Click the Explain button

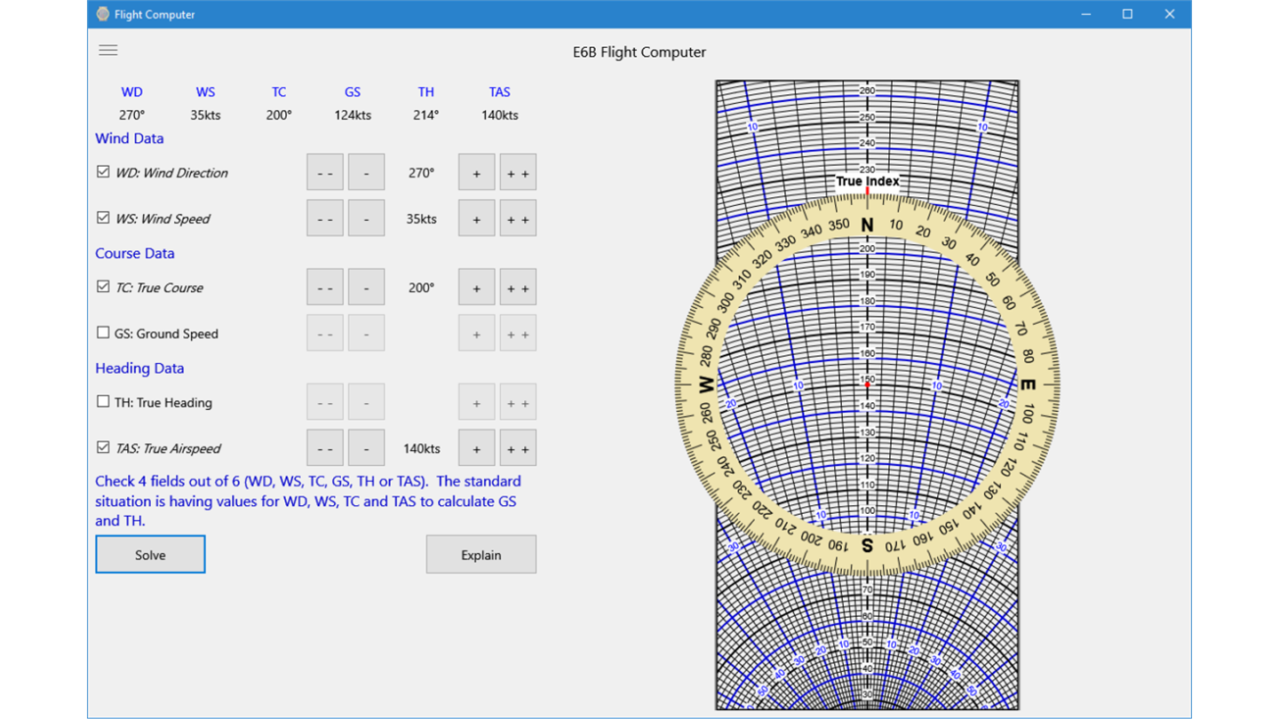[481, 555]
